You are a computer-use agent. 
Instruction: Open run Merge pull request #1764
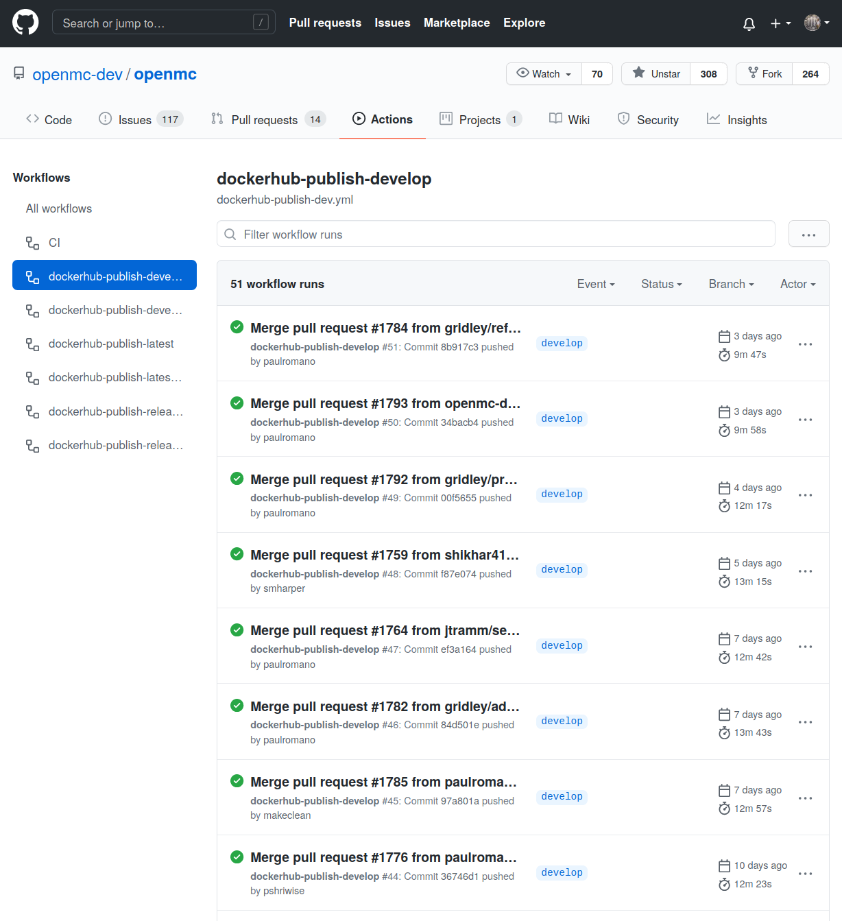[385, 630]
